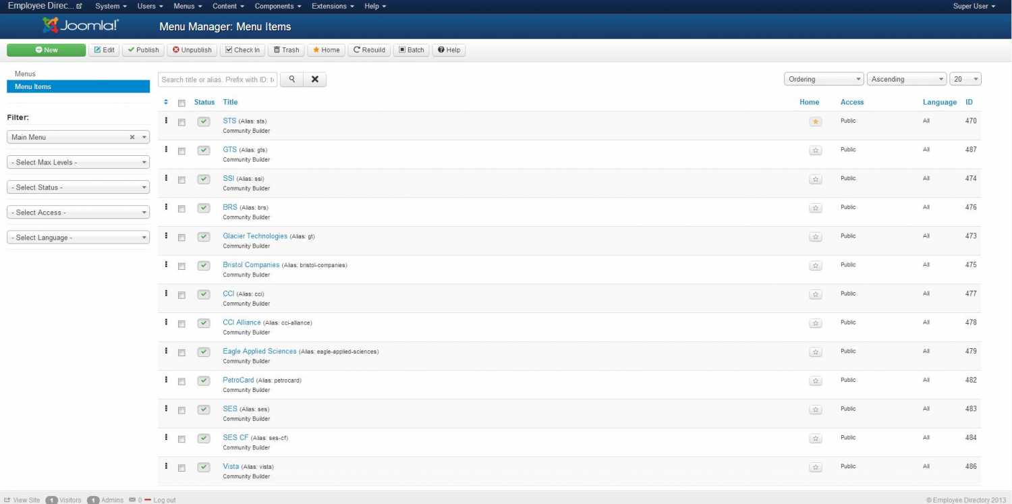Click the green New button
This screenshot has width=1012, height=504.
click(47, 50)
